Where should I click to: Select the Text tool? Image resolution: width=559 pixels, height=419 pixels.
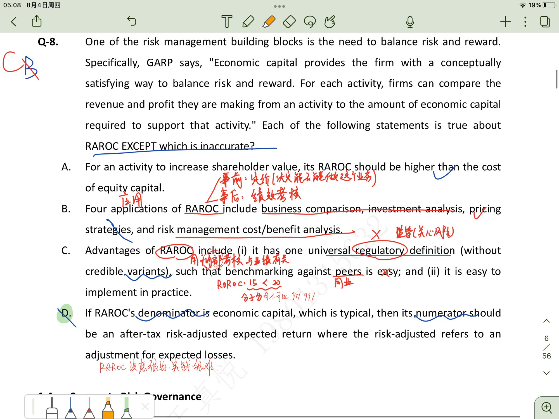pos(227,22)
